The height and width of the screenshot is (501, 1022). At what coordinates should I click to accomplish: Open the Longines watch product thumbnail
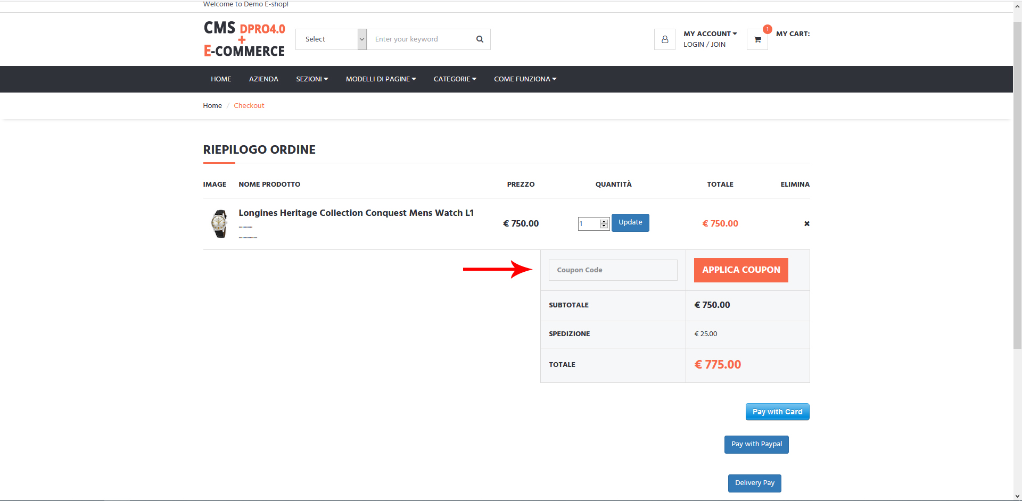(219, 224)
